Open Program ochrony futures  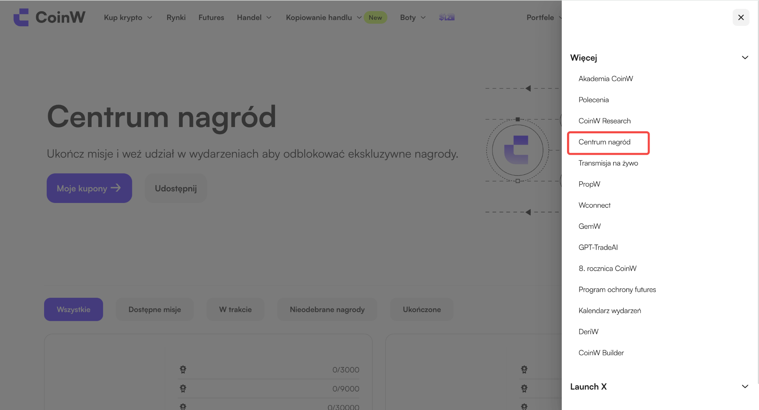[617, 290]
